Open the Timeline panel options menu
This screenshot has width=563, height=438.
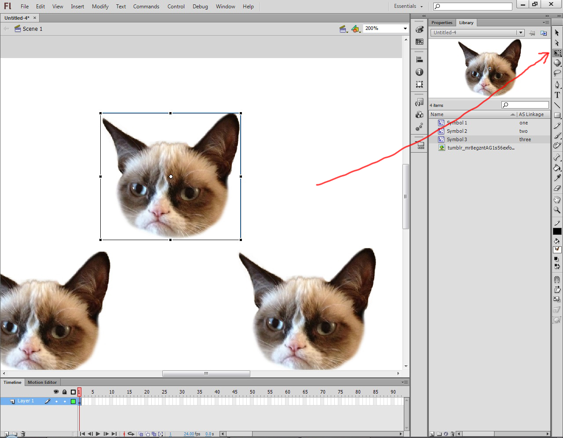pyautogui.click(x=405, y=382)
